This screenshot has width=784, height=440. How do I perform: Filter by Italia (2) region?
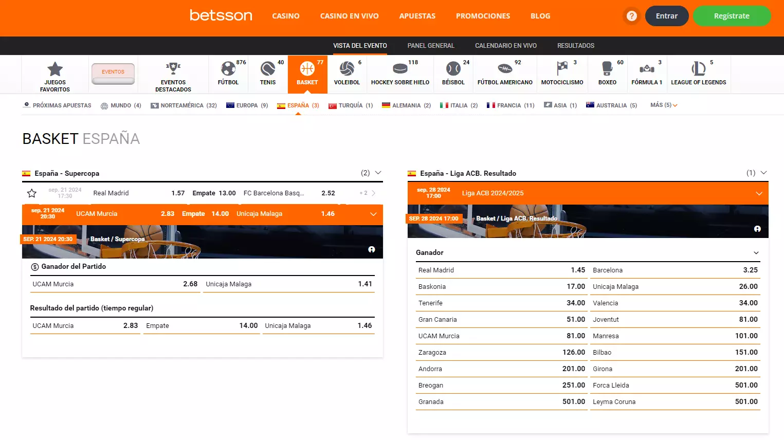pyautogui.click(x=459, y=105)
